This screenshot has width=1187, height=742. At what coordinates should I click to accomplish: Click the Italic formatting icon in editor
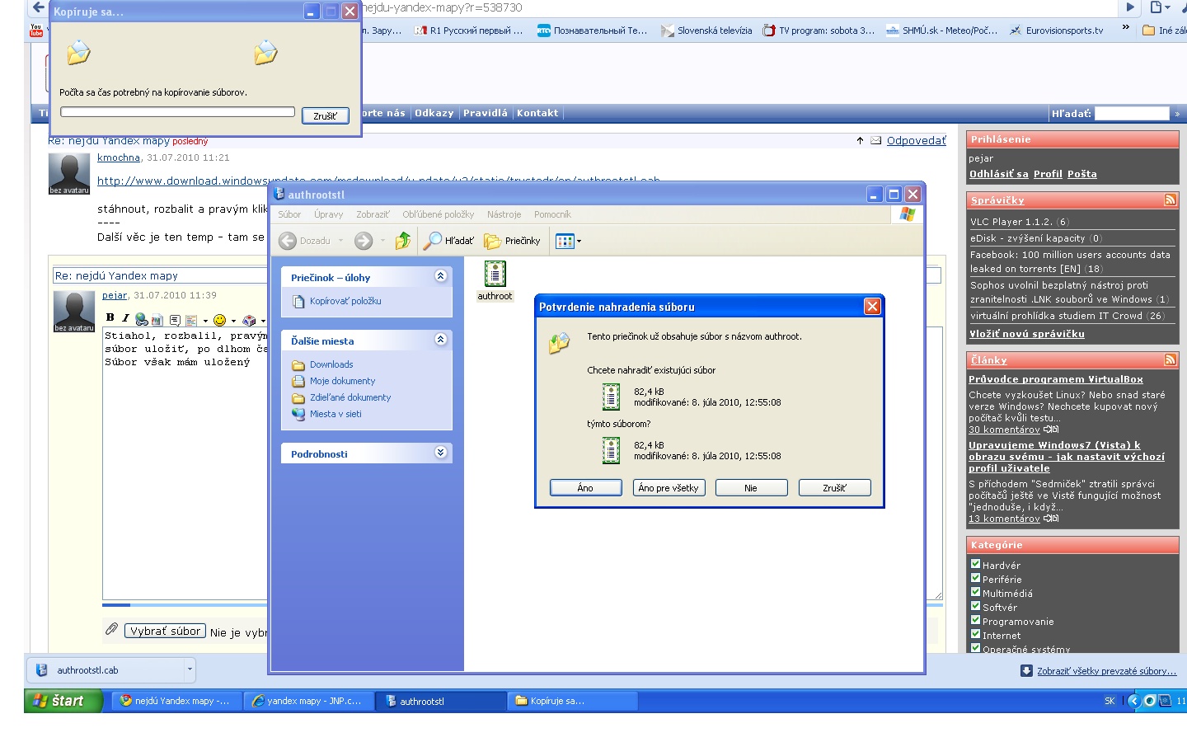point(125,318)
